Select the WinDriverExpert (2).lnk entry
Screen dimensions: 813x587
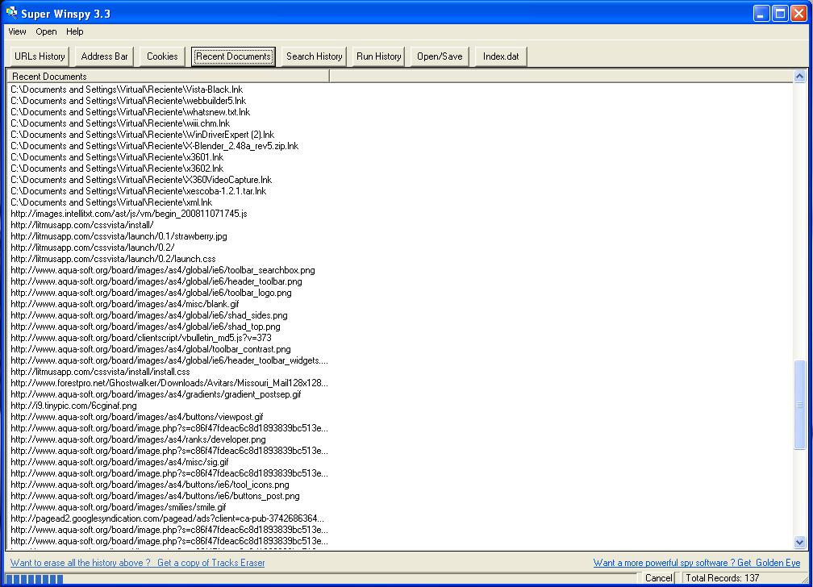[x=143, y=135]
